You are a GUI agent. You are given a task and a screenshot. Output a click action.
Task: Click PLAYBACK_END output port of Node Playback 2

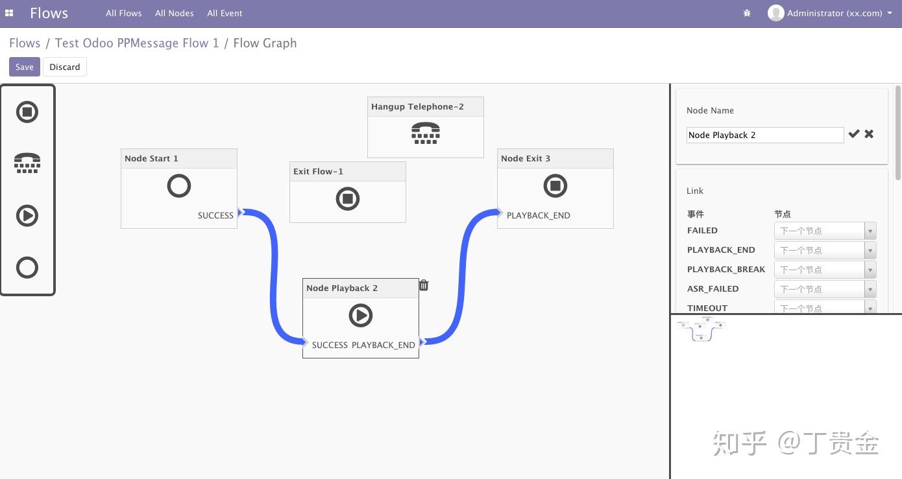(422, 342)
